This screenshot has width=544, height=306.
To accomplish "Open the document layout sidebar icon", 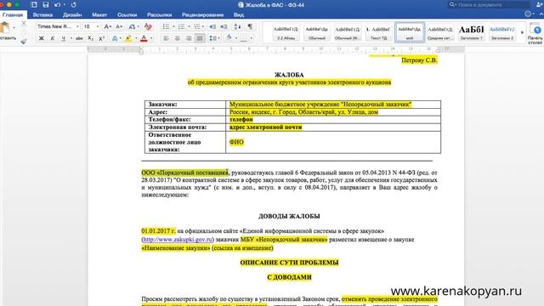I will [34, 5].
